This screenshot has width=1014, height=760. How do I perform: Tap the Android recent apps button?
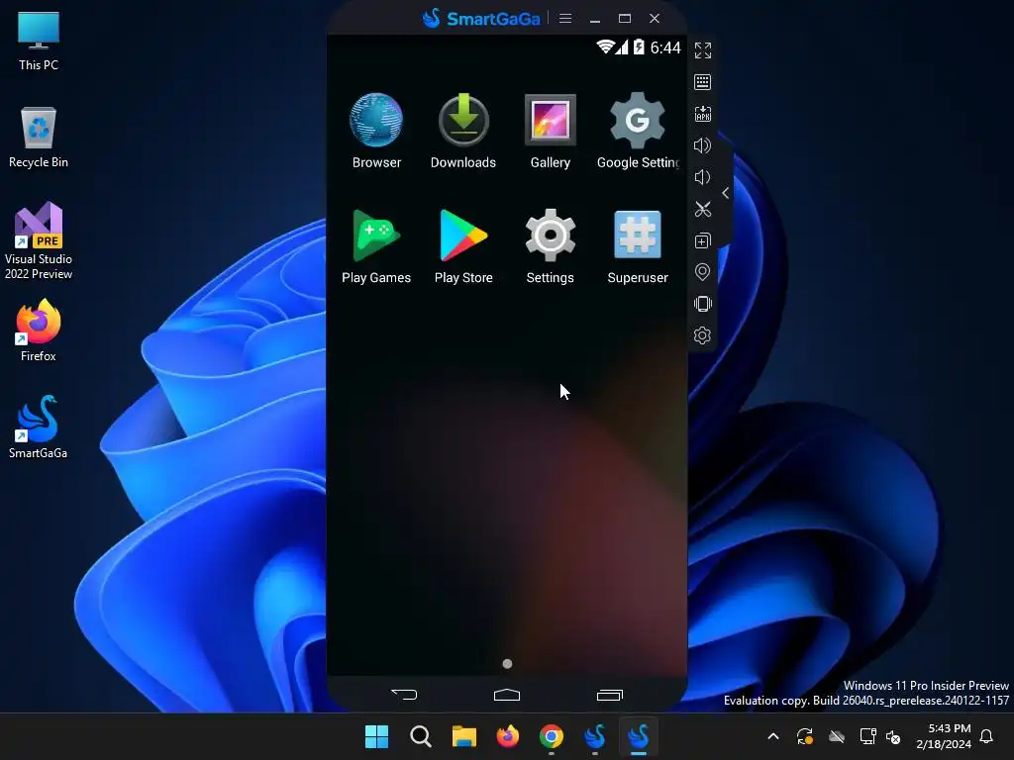click(609, 695)
